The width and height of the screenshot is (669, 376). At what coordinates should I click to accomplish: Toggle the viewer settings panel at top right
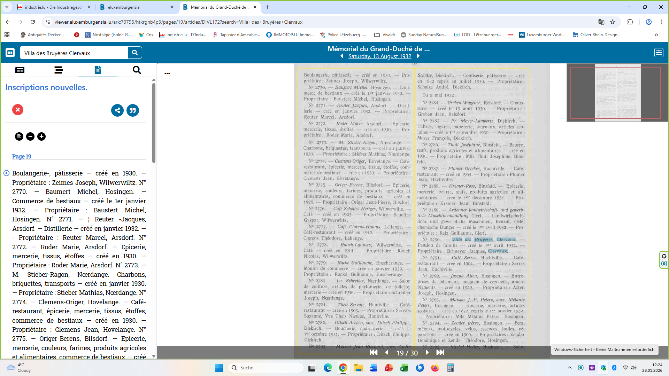click(x=659, y=53)
